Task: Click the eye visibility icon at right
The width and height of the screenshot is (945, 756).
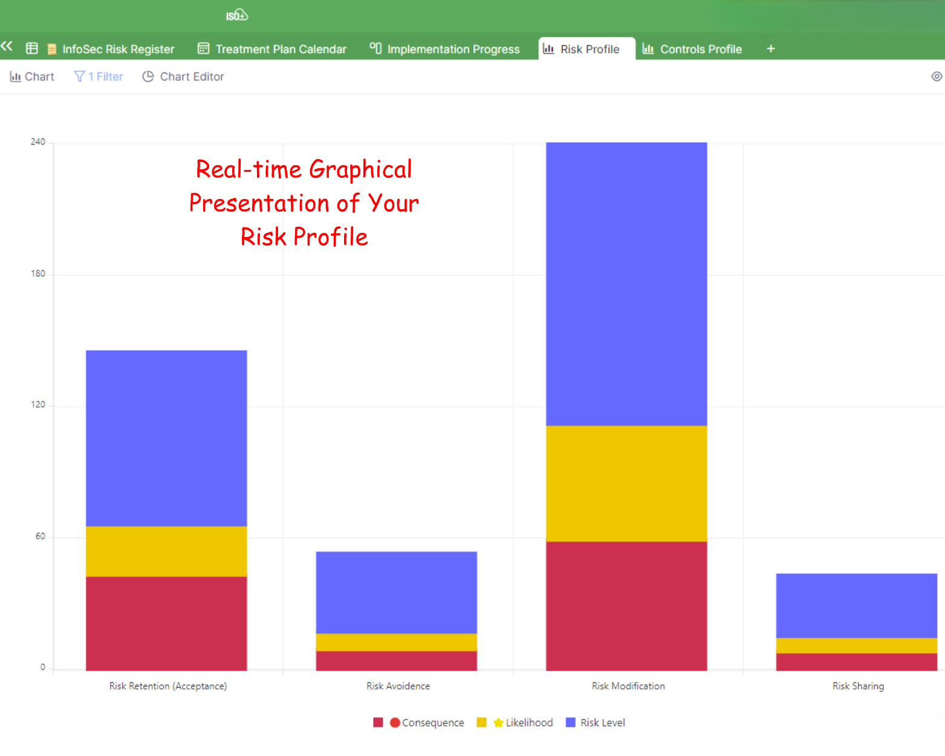Action: [937, 77]
